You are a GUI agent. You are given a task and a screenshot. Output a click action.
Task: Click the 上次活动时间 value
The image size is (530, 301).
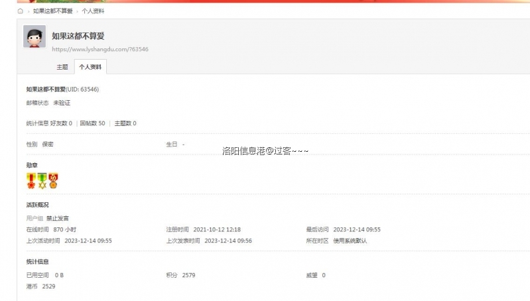tap(88, 241)
